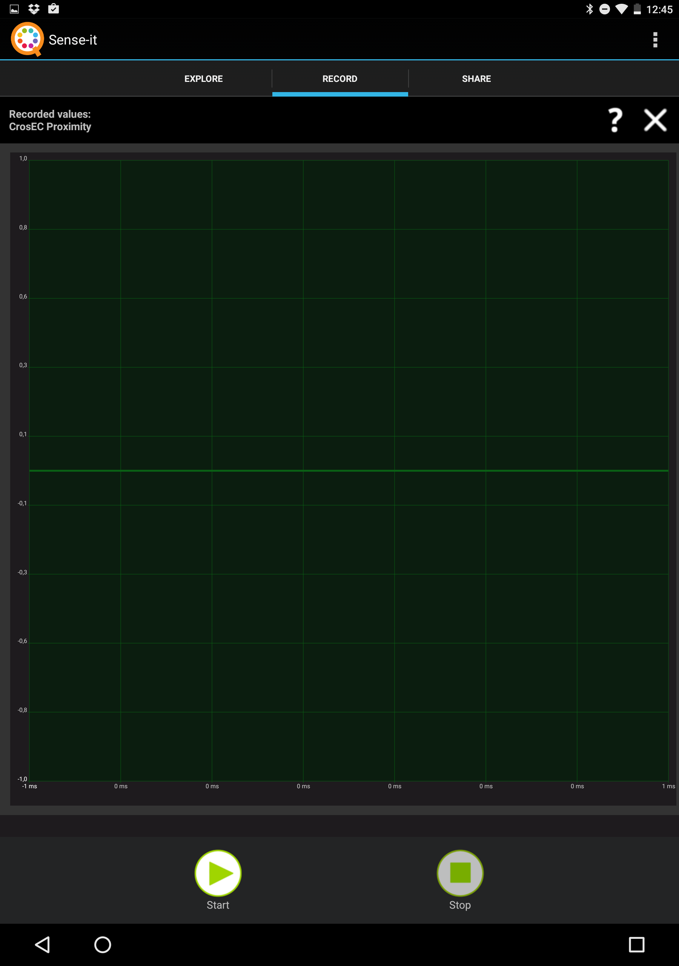Open recent apps with the square button
679x966 pixels.
click(636, 944)
